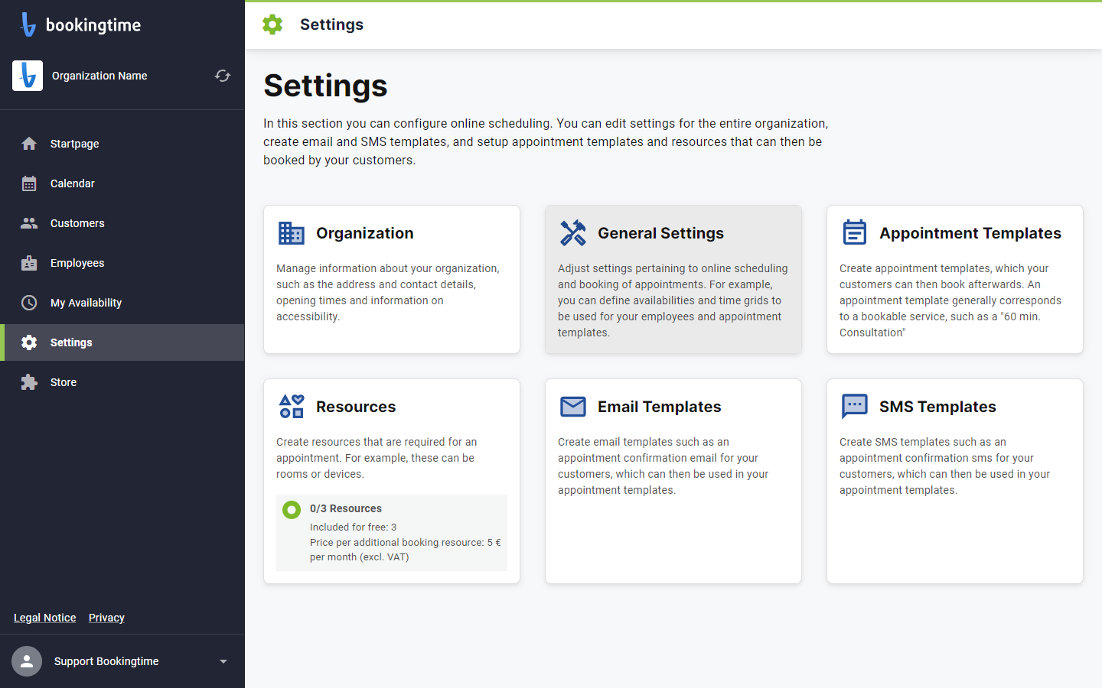Click the green gear icon in the header
This screenshot has height=688, width=1102.
pos(272,24)
